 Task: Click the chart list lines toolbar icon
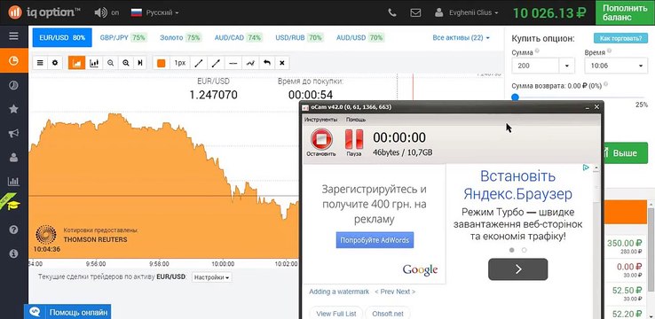tap(40, 63)
